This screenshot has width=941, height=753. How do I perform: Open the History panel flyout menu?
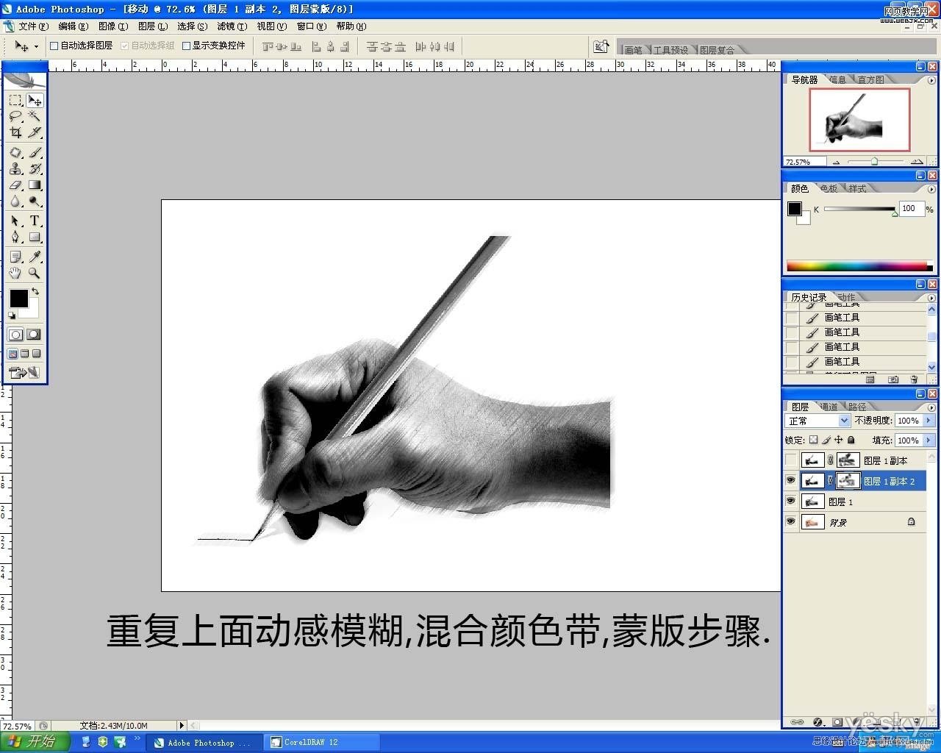coord(931,298)
